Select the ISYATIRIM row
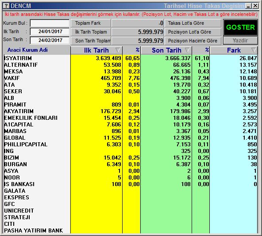 coord(131,58)
